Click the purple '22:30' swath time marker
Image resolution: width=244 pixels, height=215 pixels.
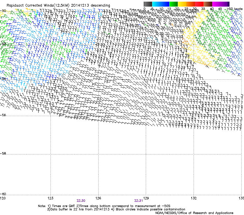tap(81, 201)
